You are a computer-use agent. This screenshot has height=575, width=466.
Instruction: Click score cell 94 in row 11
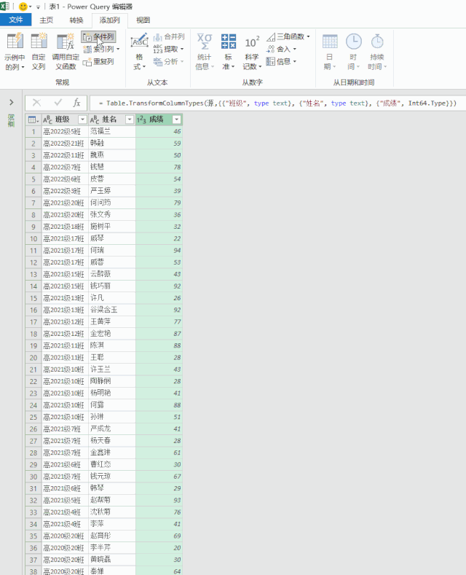(159, 251)
